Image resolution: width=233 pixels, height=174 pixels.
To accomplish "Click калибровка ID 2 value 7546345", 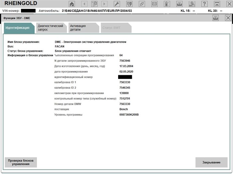I will pyautogui.click(x=125, y=88).
